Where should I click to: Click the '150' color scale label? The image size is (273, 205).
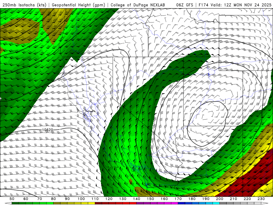point(150,199)
